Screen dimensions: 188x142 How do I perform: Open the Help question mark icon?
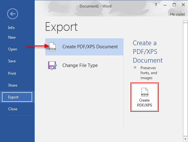pos(156,5)
